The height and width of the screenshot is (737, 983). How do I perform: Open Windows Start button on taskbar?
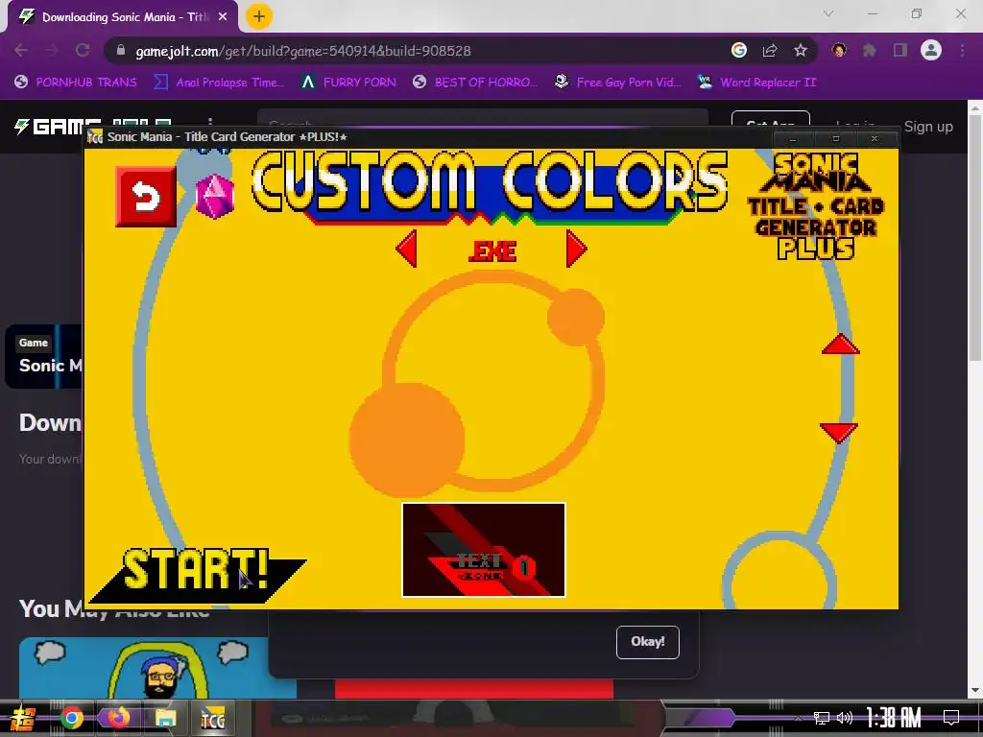[23, 718]
